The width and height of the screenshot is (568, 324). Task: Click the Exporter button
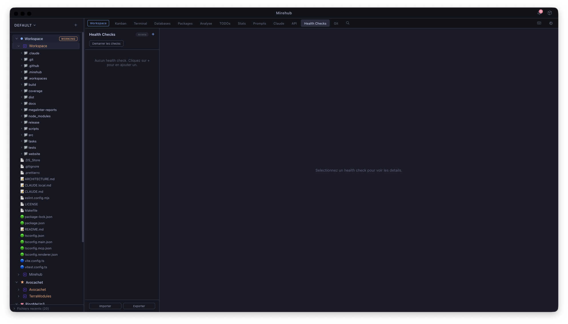[x=139, y=306]
